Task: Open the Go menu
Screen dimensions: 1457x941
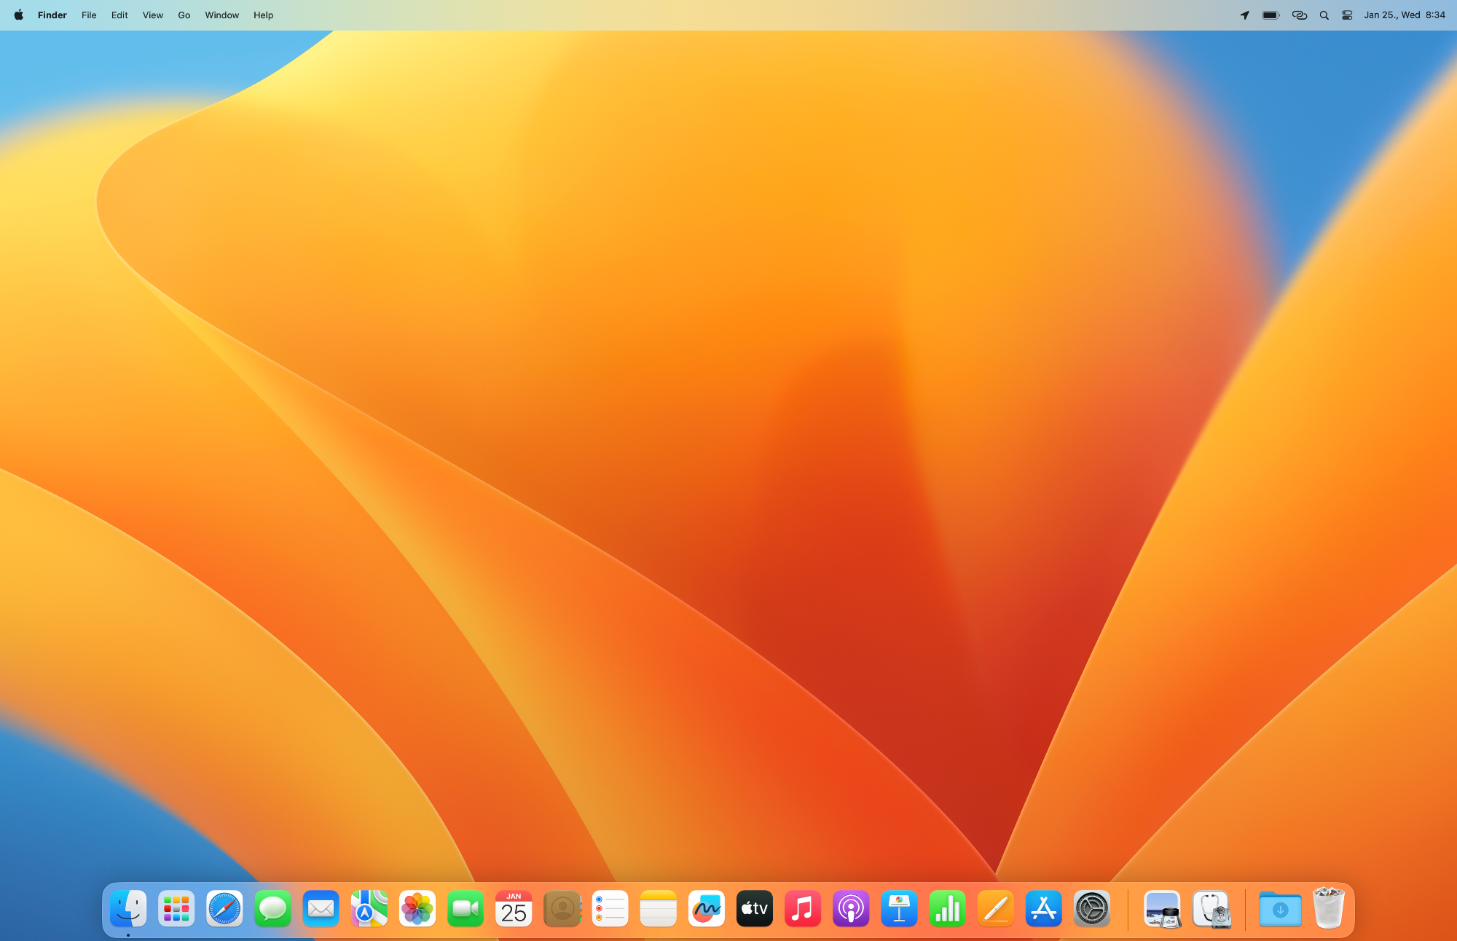Action: point(184,15)
